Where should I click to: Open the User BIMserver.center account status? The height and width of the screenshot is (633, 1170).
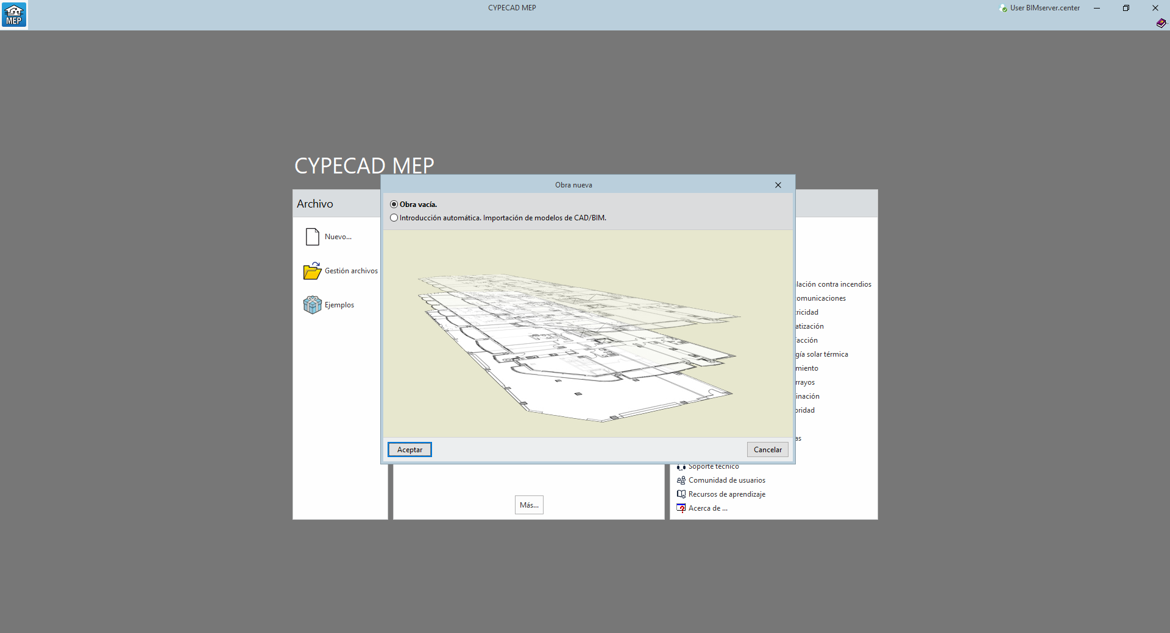point(1040,8)
